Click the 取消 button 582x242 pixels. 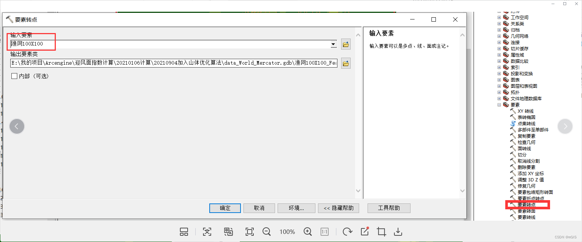(259, 208)
